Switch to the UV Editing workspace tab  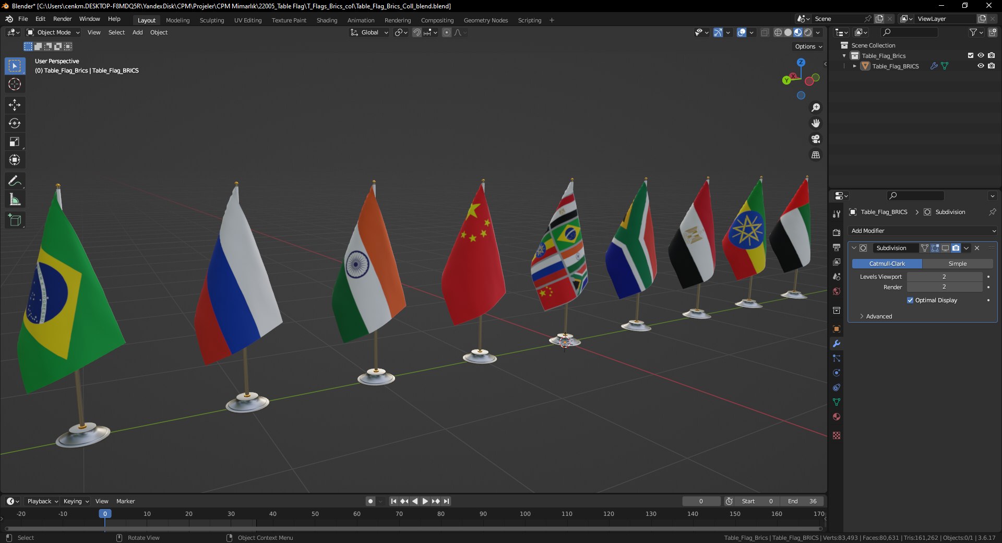pos(248,20)
